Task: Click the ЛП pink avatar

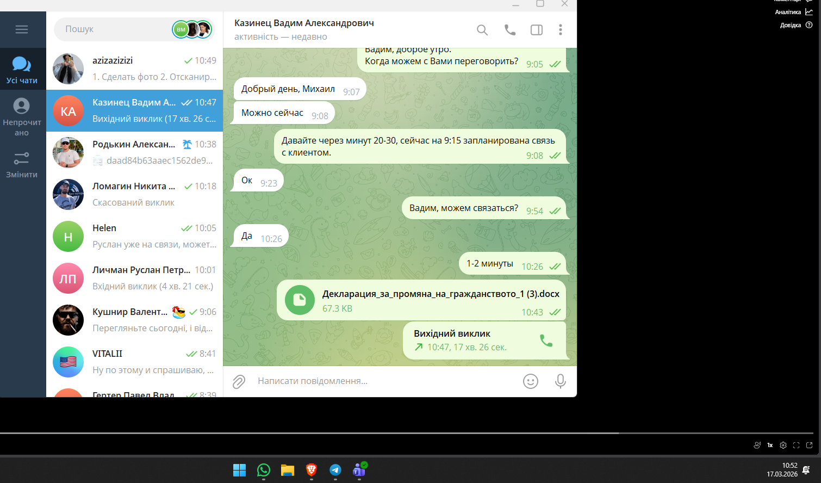Action: coord(68,278)
